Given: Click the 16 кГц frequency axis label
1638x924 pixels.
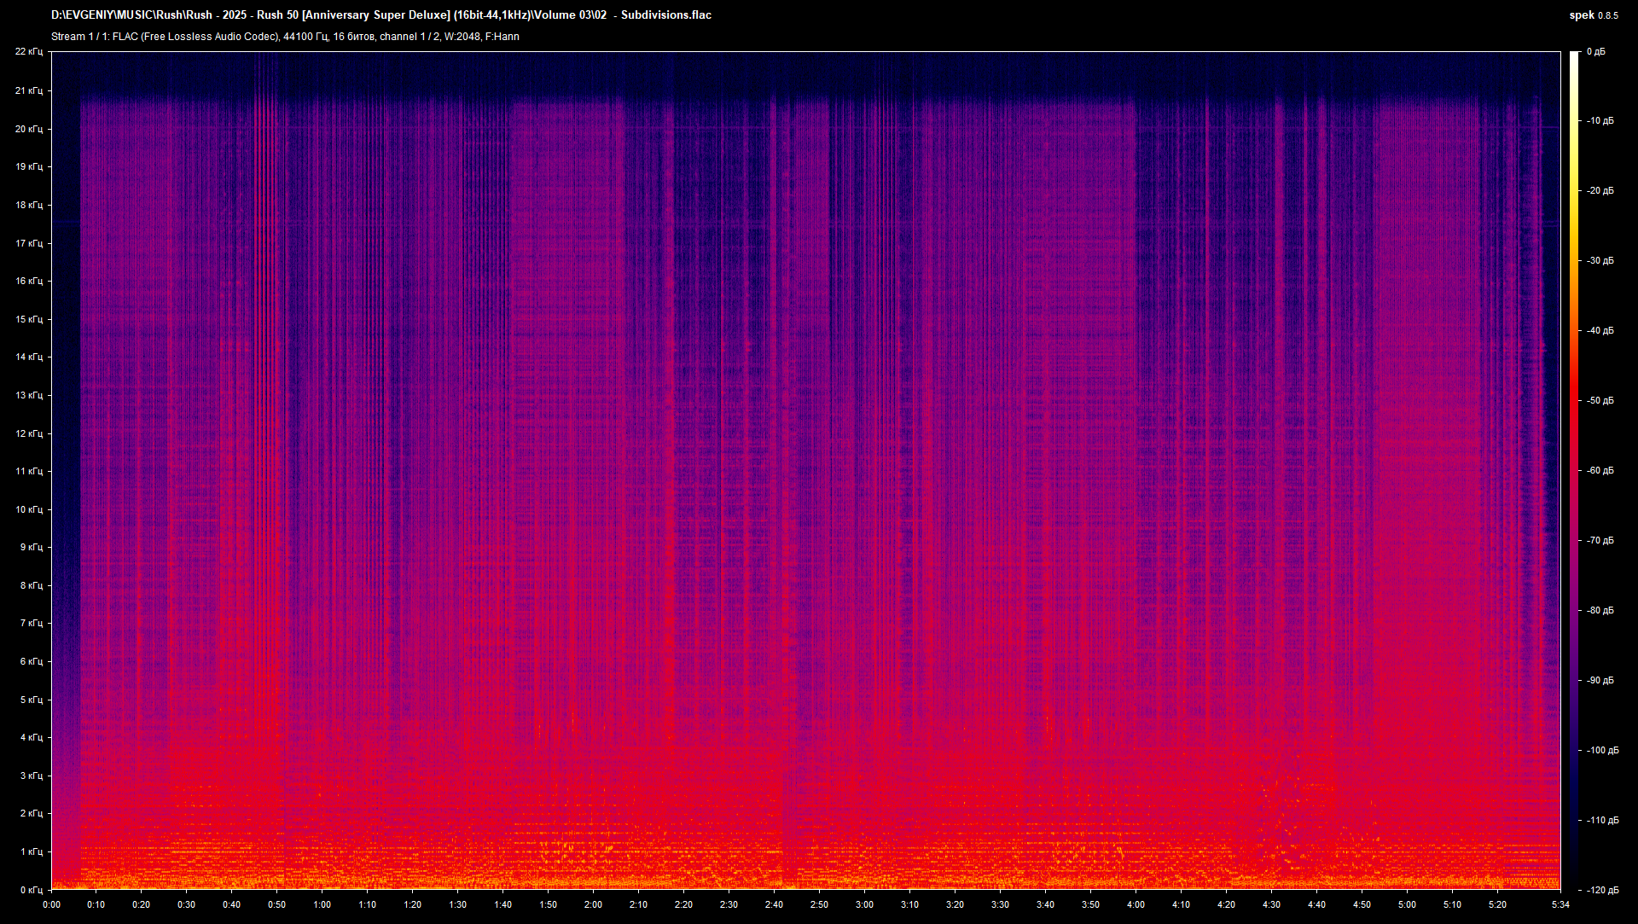Looking at the screenshot, I should 28,281.
